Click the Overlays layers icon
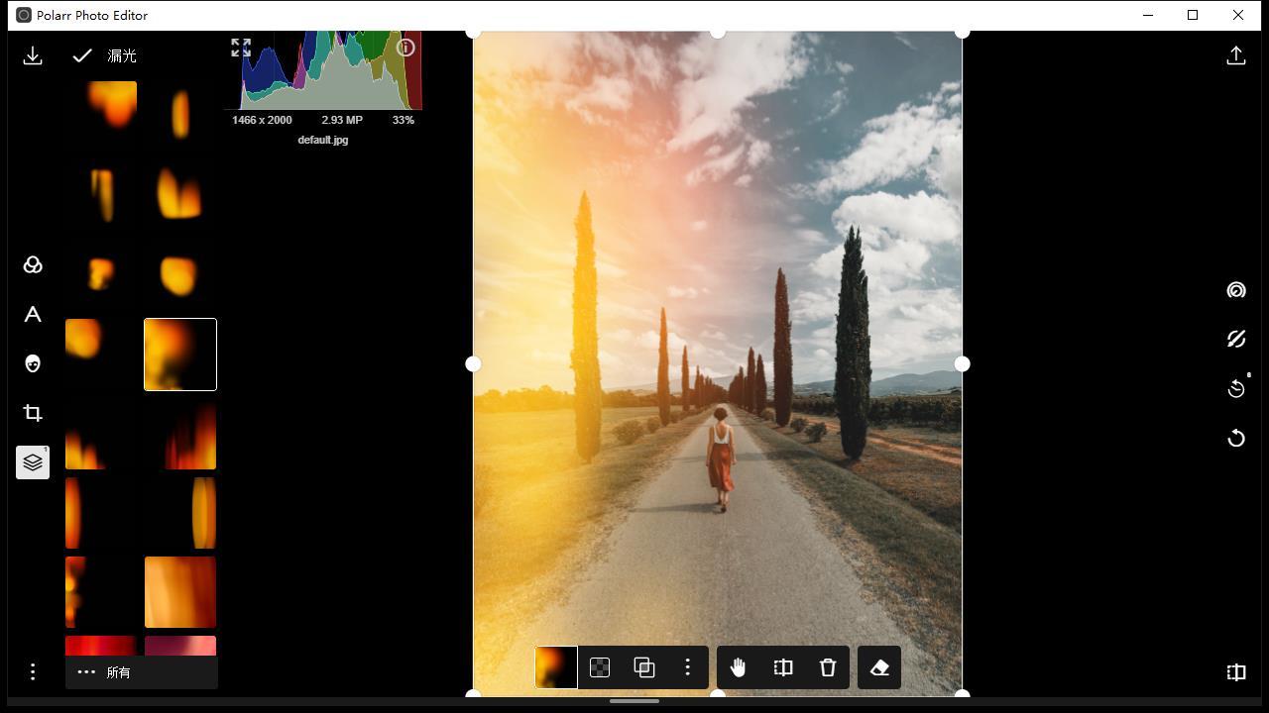 [x=33, y=462]
